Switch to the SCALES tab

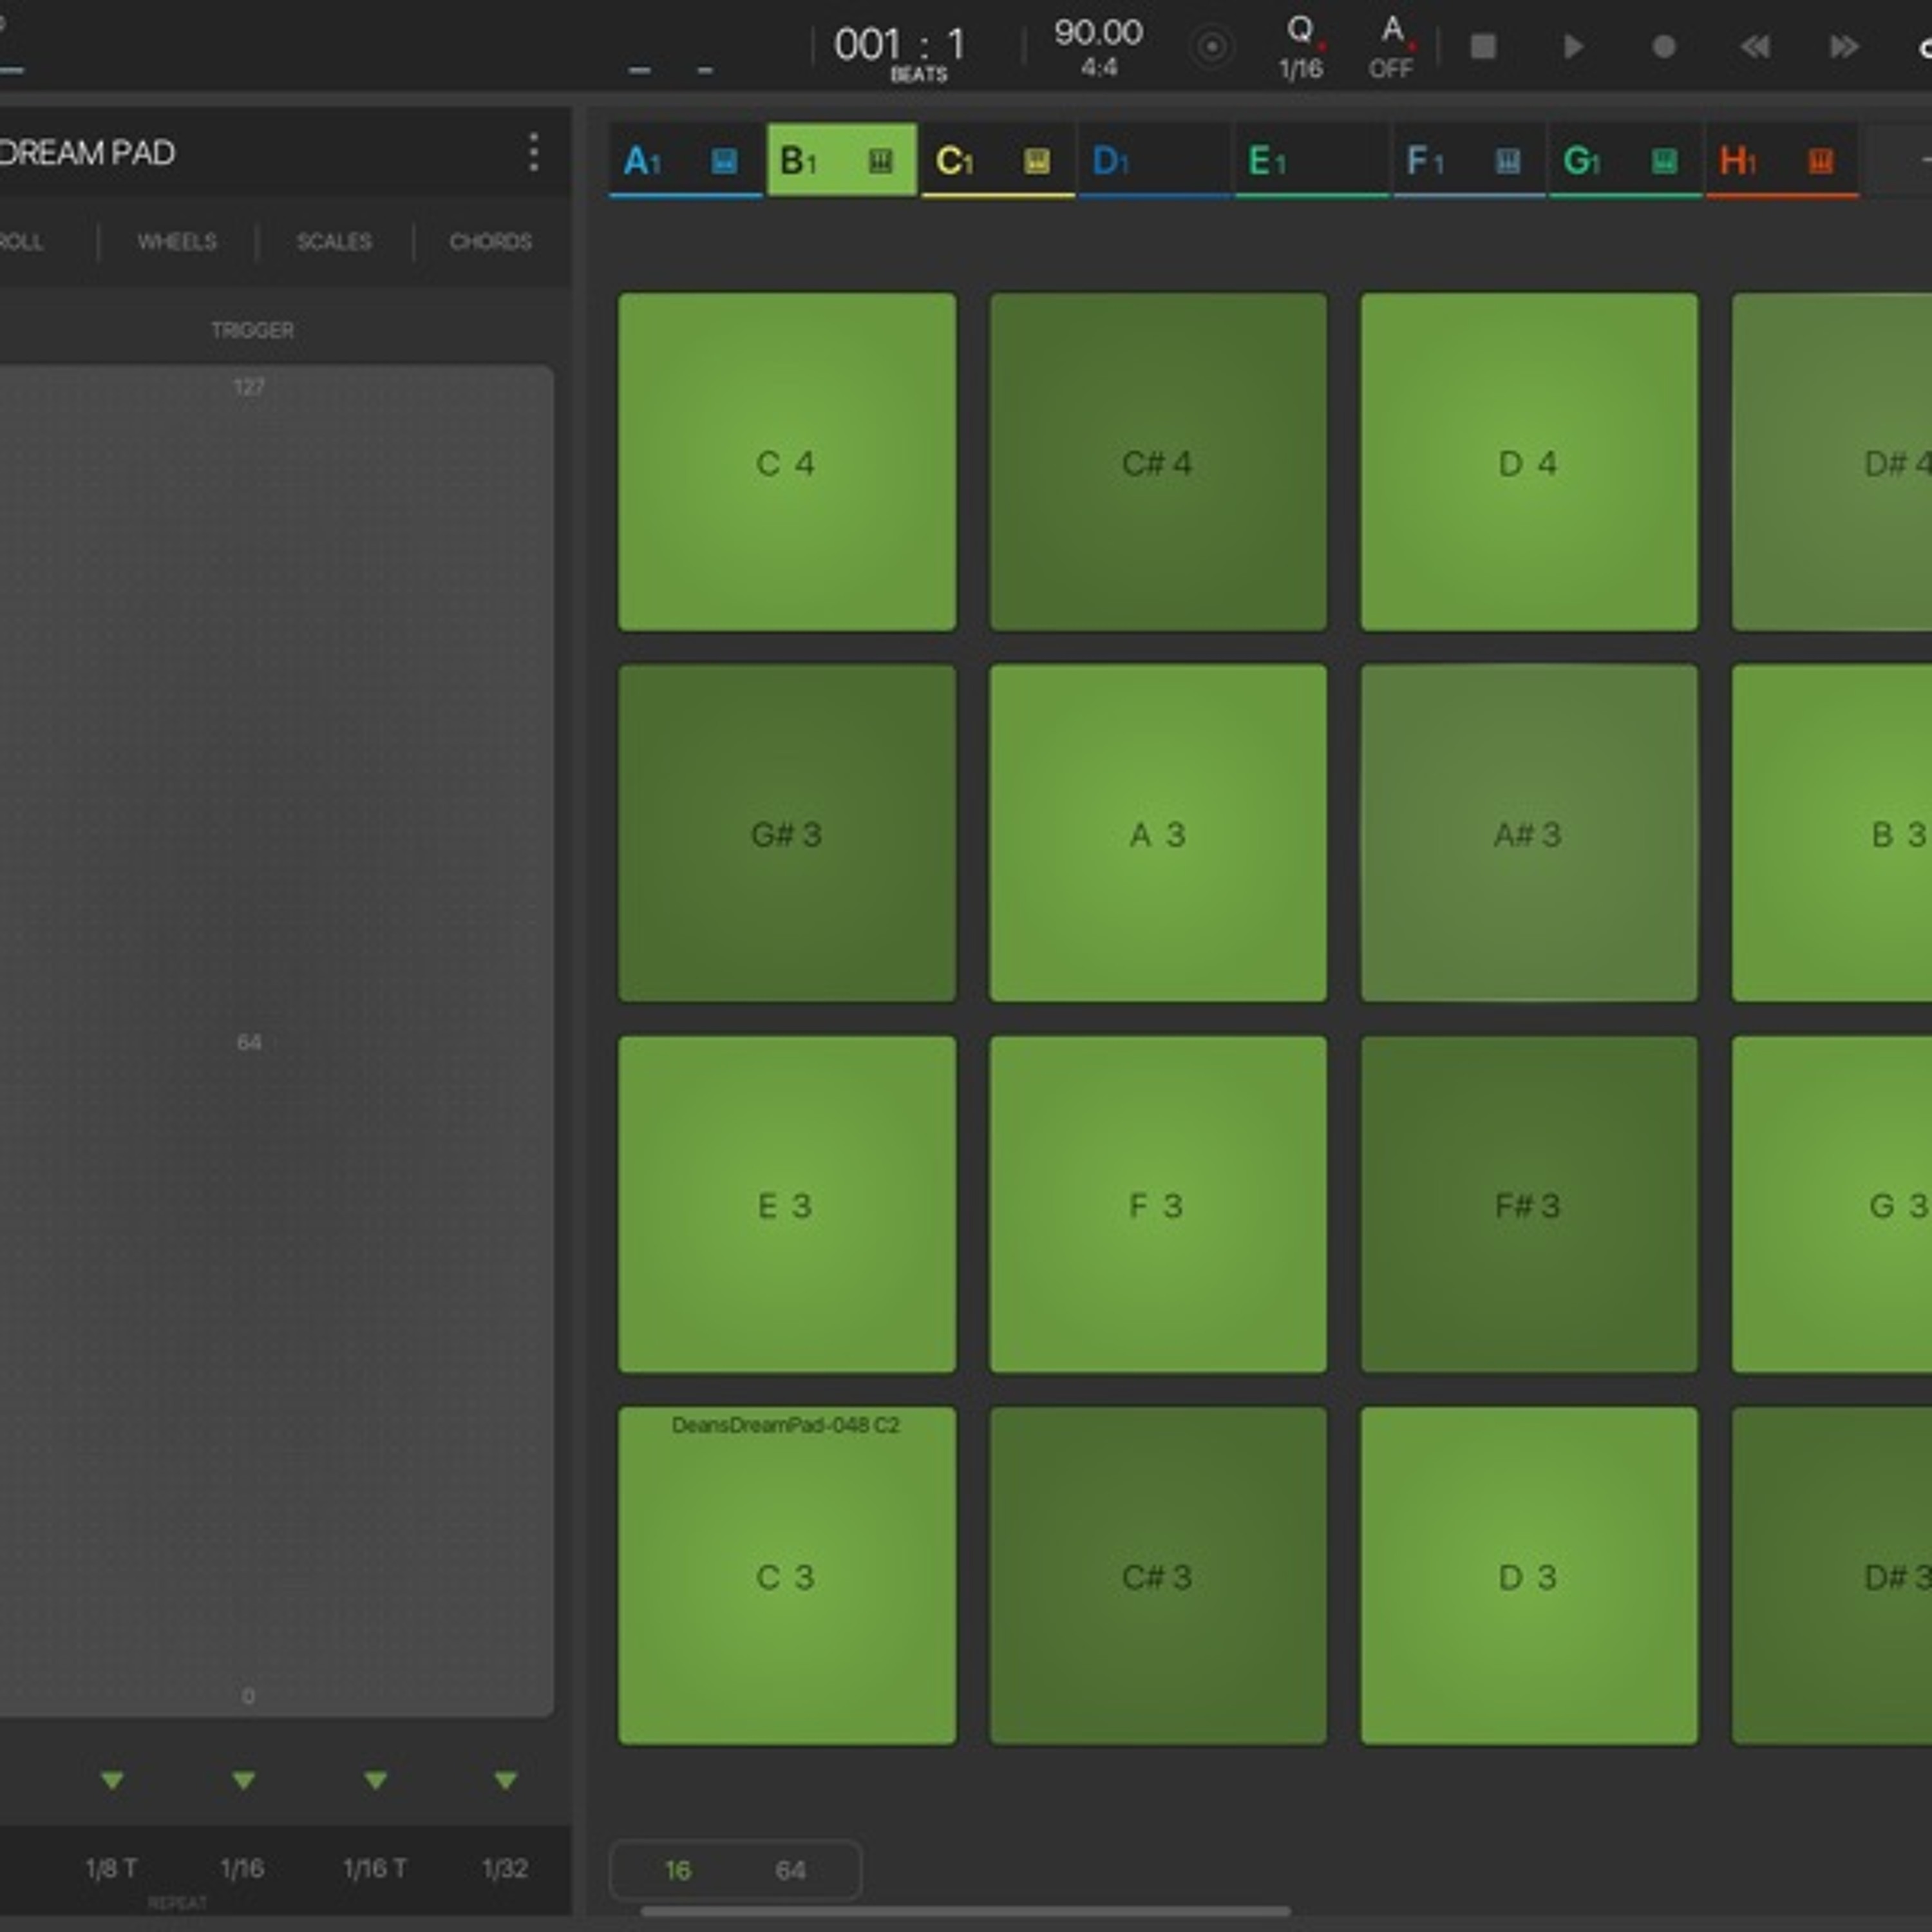coord(334,242)
